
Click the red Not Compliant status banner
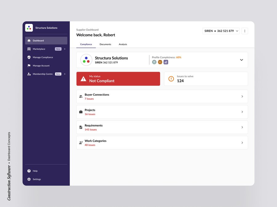pyautogui.click(x=118, y=79)
